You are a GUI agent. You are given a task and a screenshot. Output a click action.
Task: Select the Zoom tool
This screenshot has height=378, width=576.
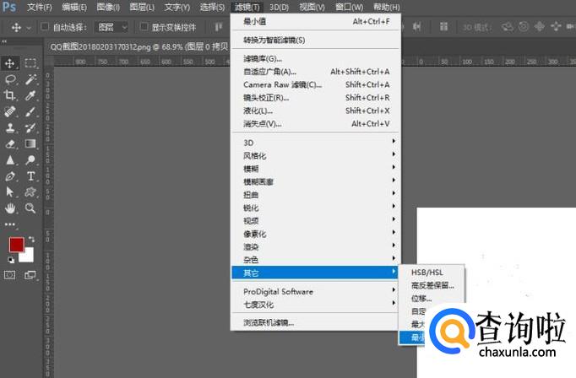30,208
